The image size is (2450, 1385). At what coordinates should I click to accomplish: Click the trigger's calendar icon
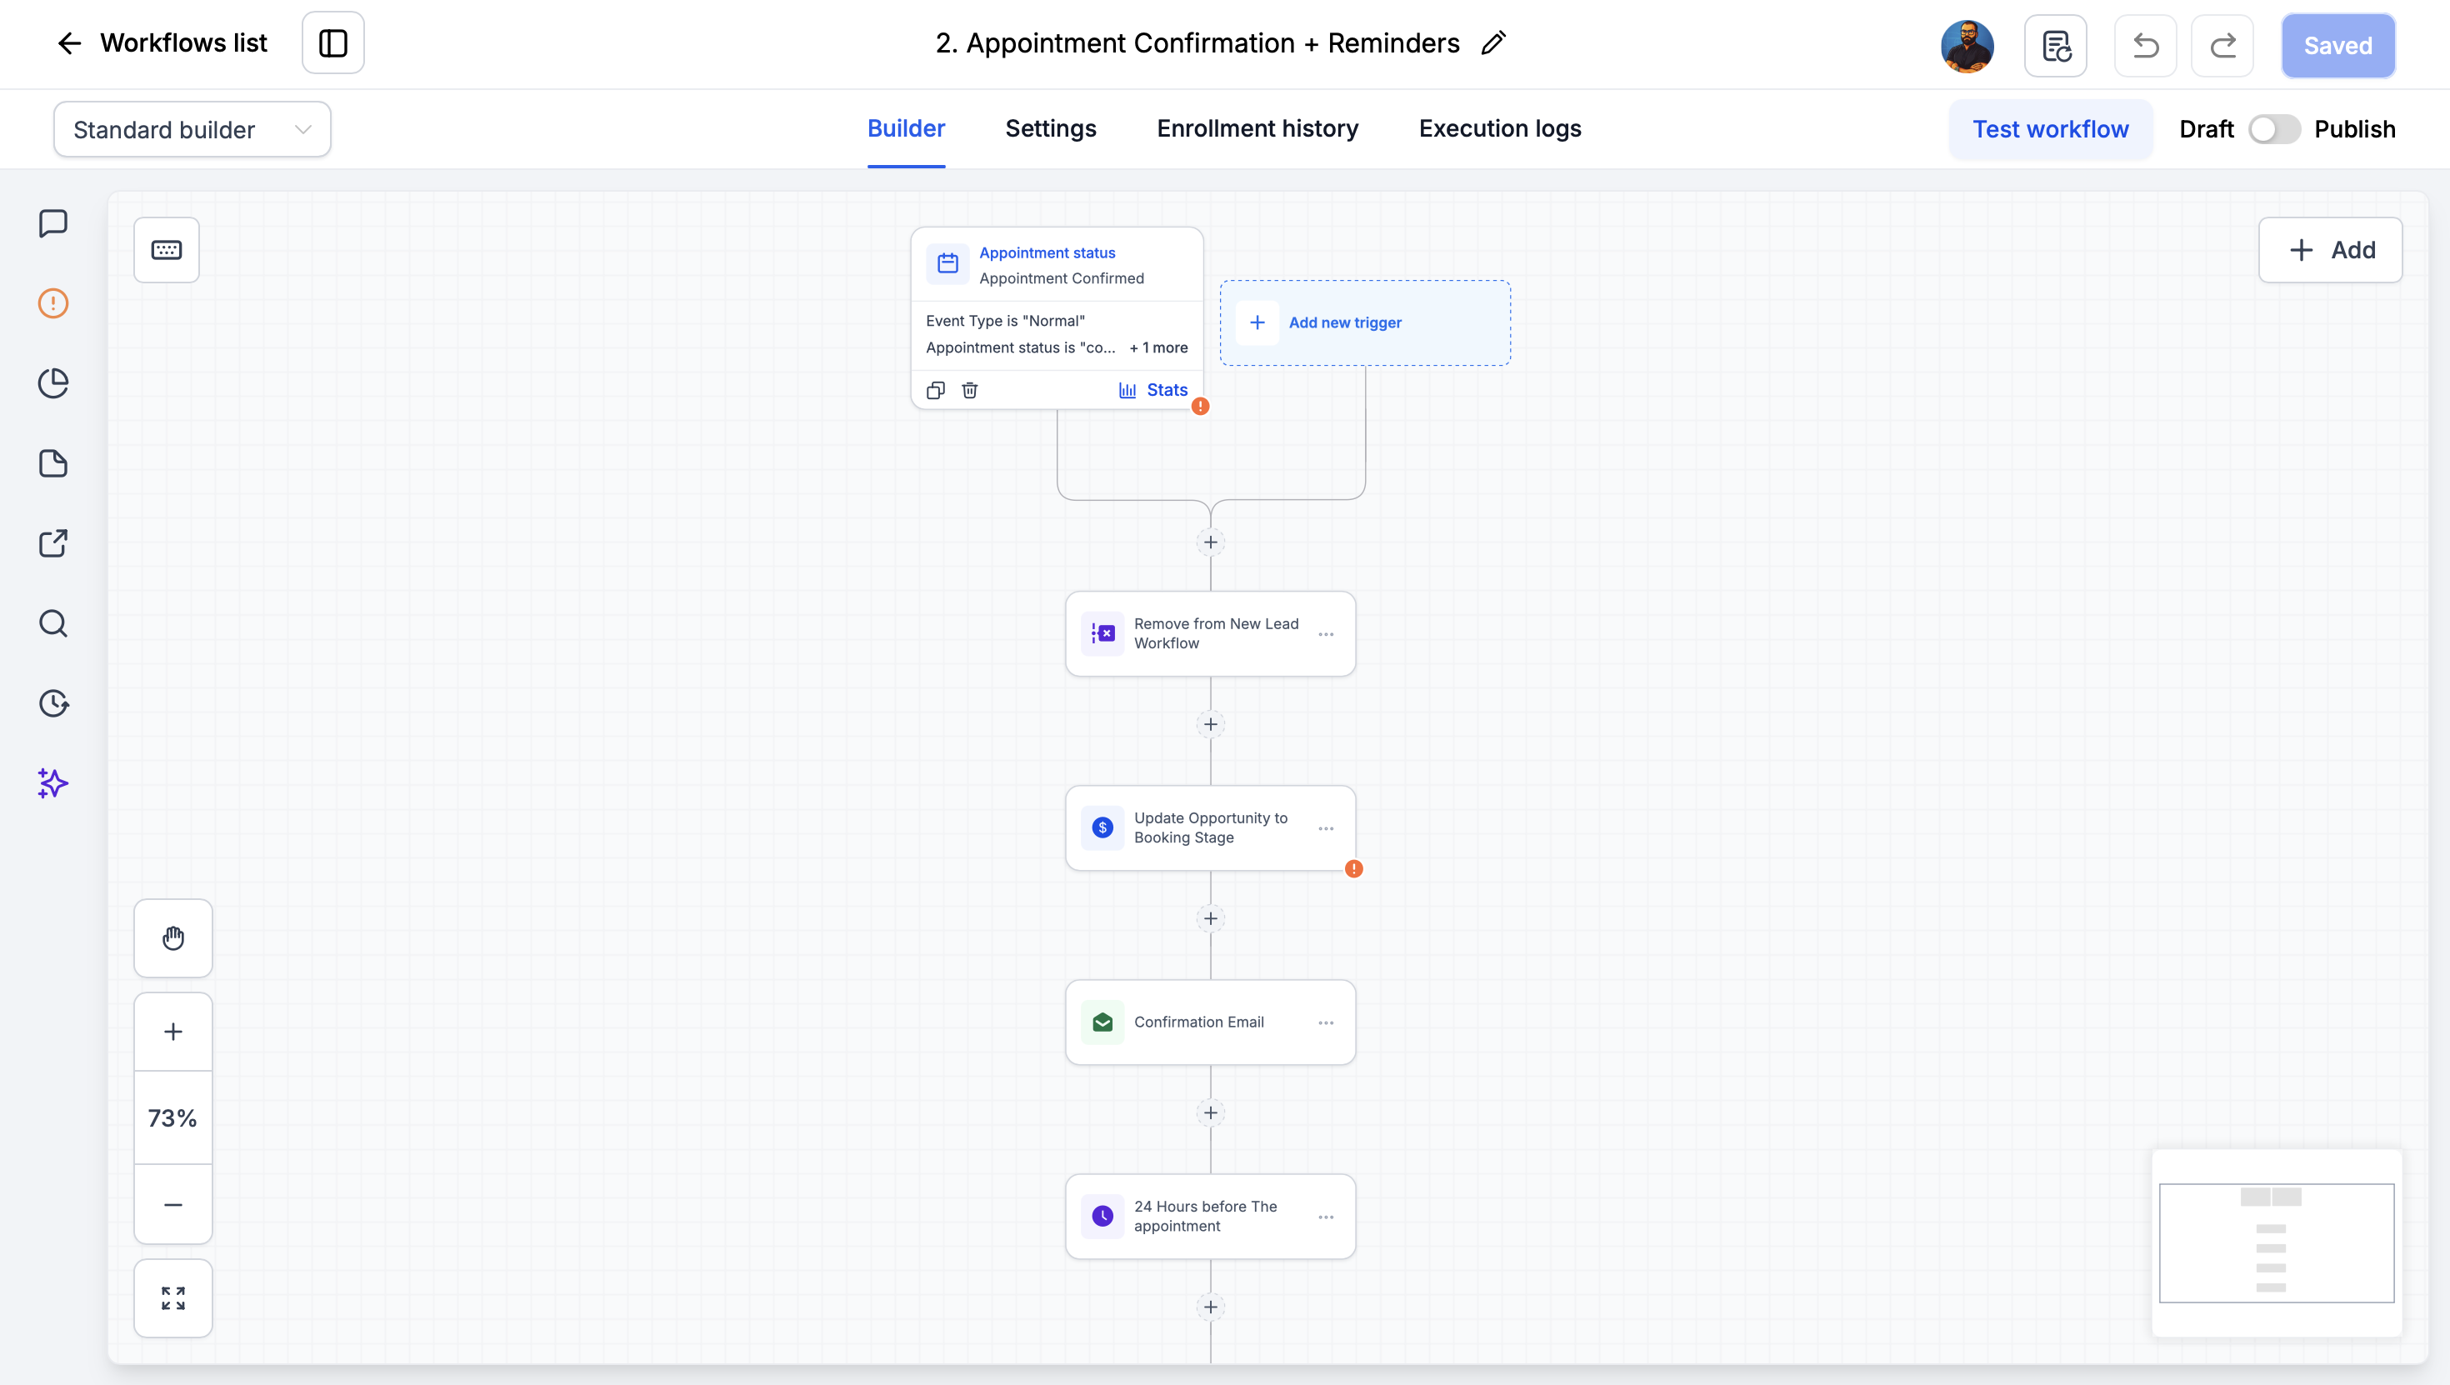click(x=947, y=263)
